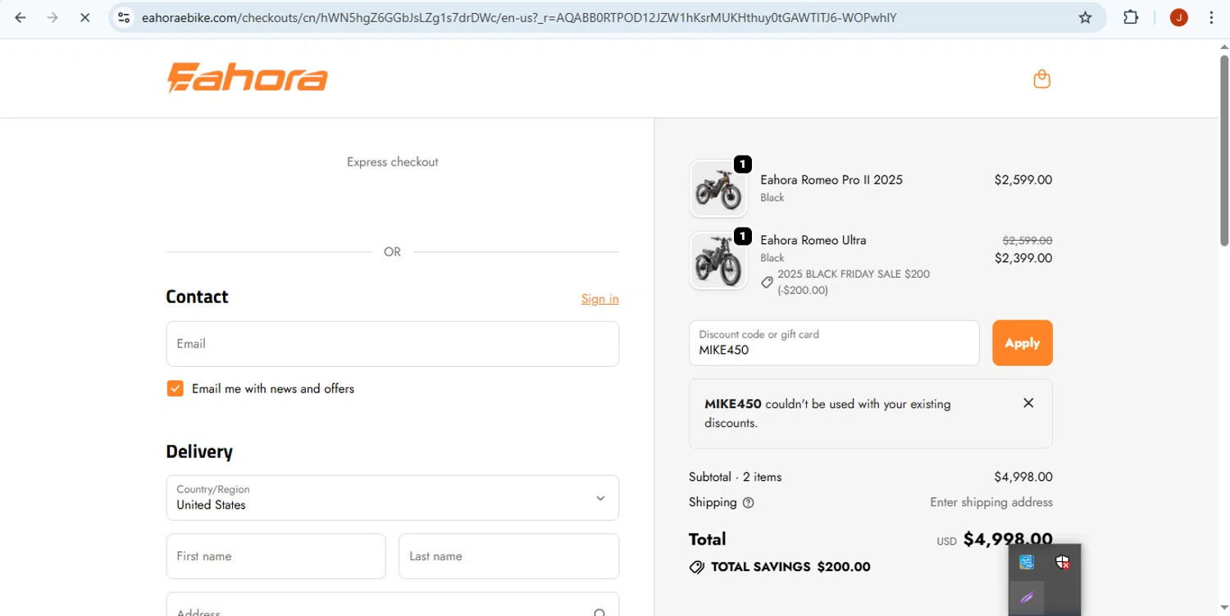Viewport: 1230px width, 616px height.
Task: Click into the First name field
Action: click(276, 556)
